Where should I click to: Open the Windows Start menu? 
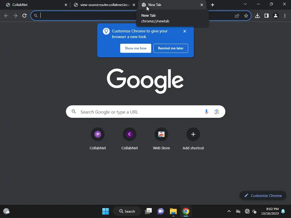(x=106, y=211)
